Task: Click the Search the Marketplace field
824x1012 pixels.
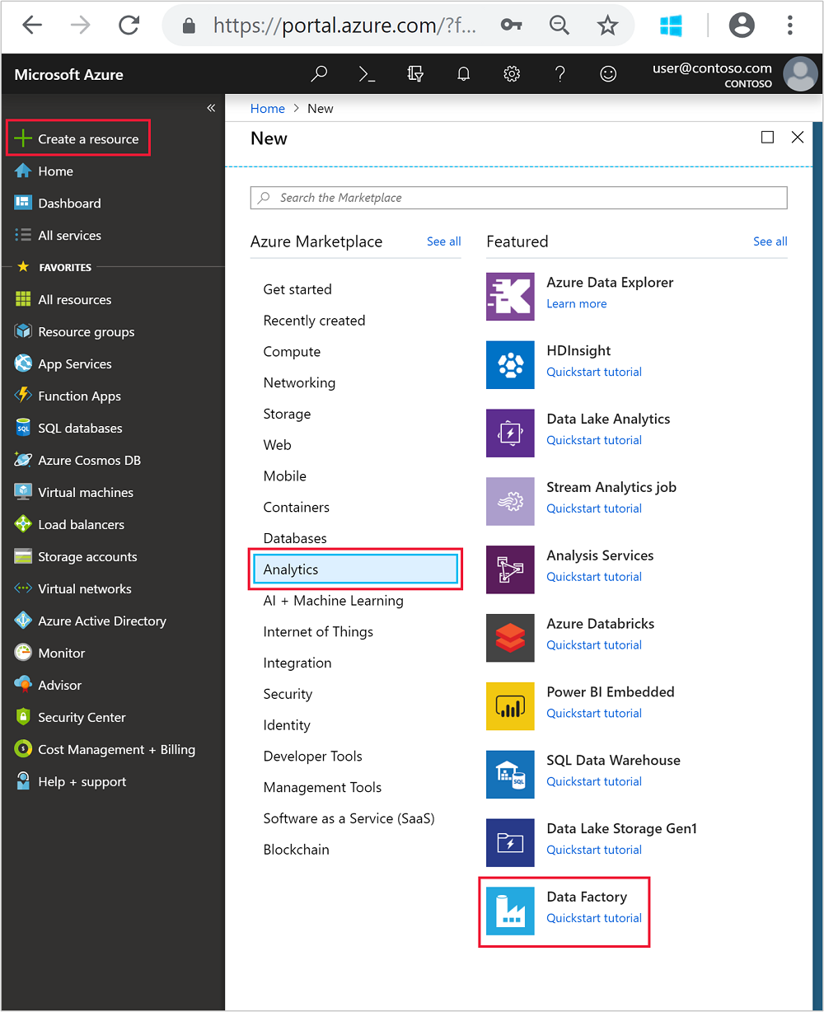Action: tap(518, 198)
